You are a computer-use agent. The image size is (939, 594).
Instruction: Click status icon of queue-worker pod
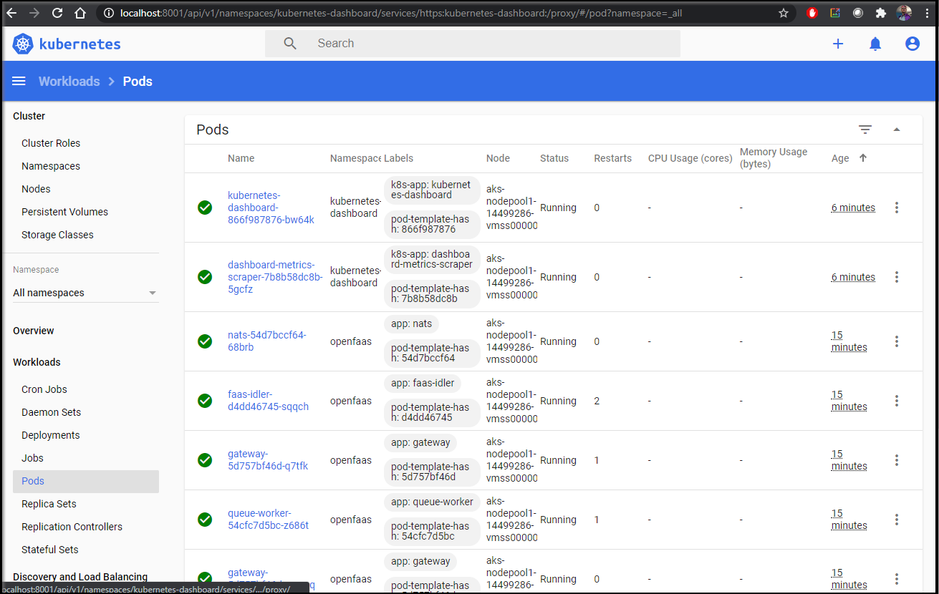pos(205,520)
